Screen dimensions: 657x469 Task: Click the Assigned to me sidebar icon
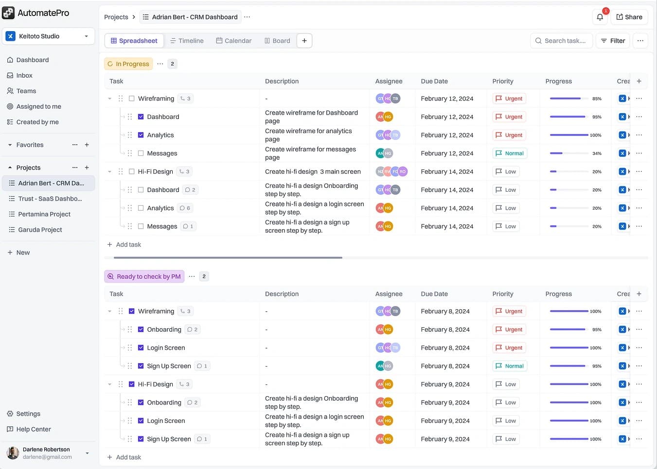click(10, 106)
